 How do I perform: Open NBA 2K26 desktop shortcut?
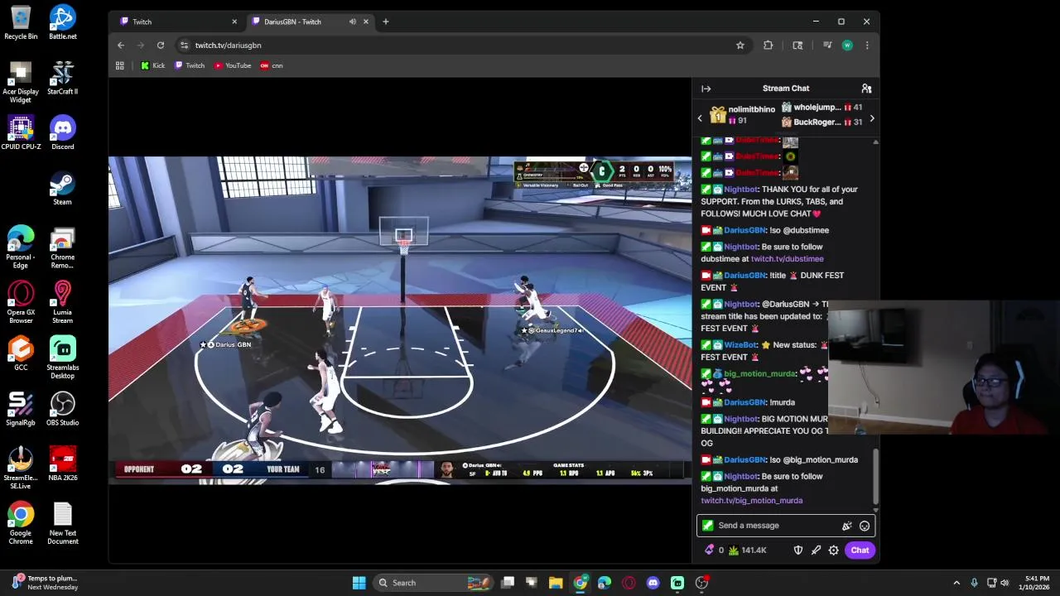click(x=63, y=464)
